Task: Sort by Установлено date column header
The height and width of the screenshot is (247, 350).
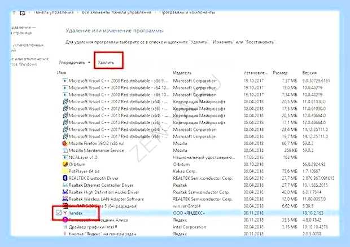Action: (256, 73)
